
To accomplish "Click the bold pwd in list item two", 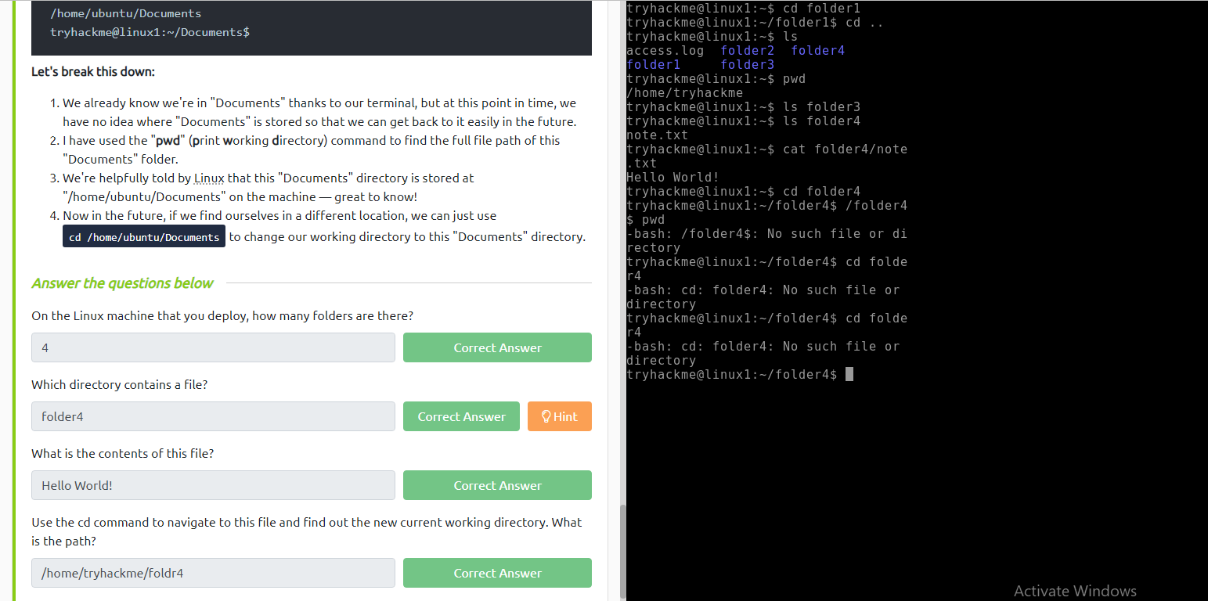I will click(168, 140).
